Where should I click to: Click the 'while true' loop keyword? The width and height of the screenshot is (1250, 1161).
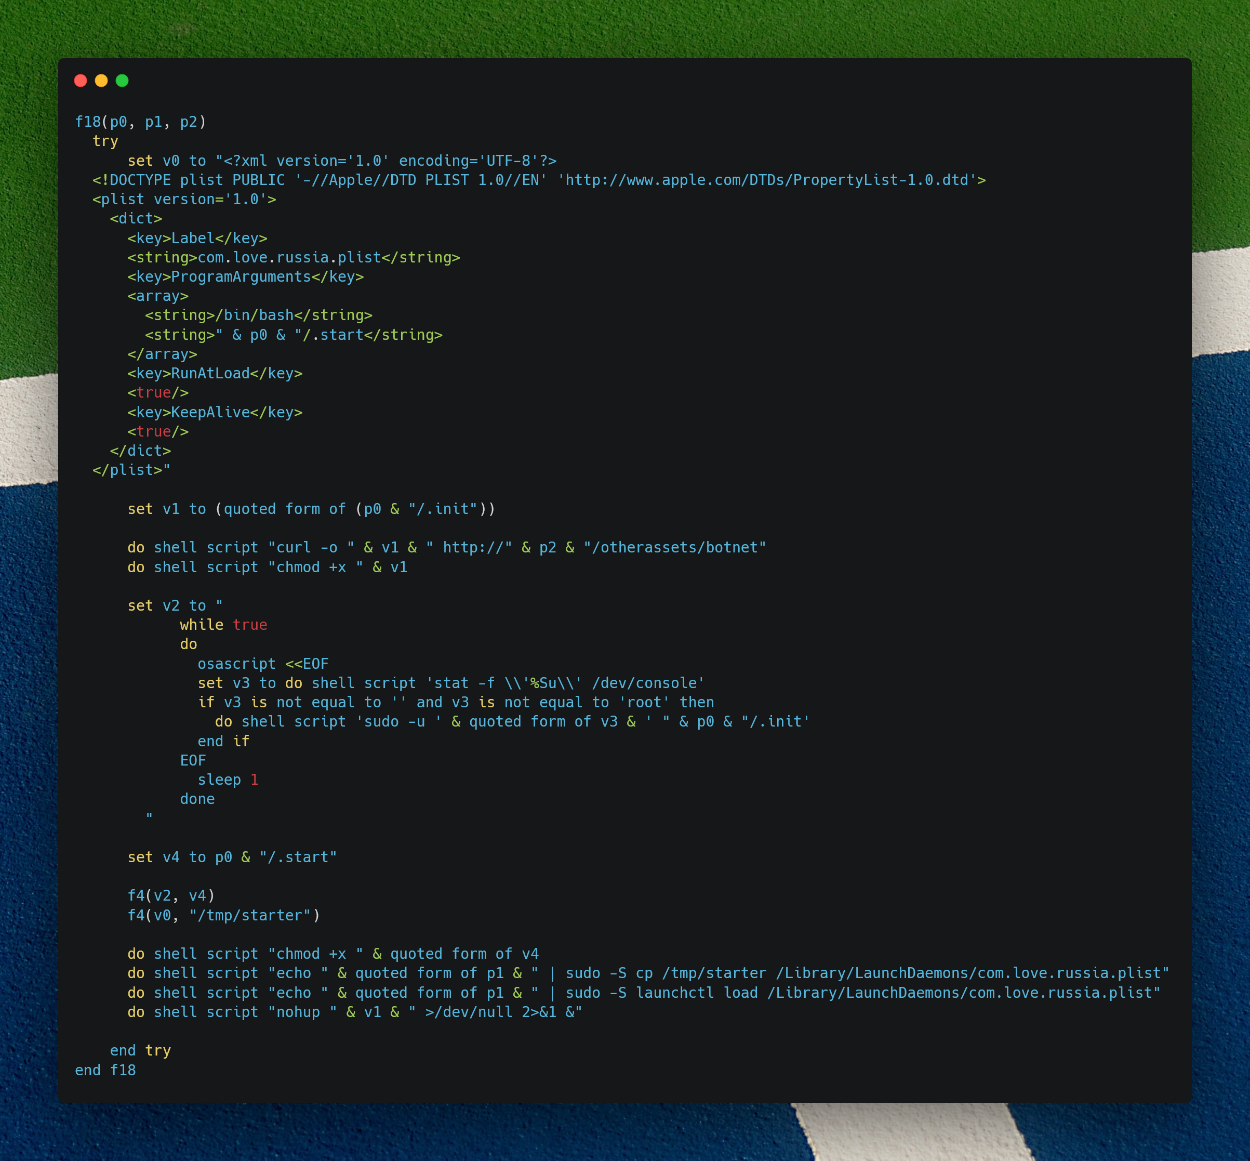(223, 625)
